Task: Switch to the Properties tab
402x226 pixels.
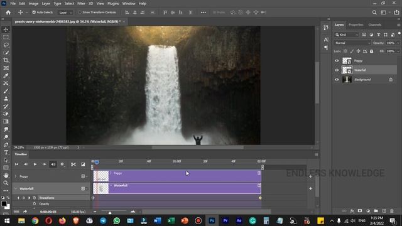Action: (356, 24)
